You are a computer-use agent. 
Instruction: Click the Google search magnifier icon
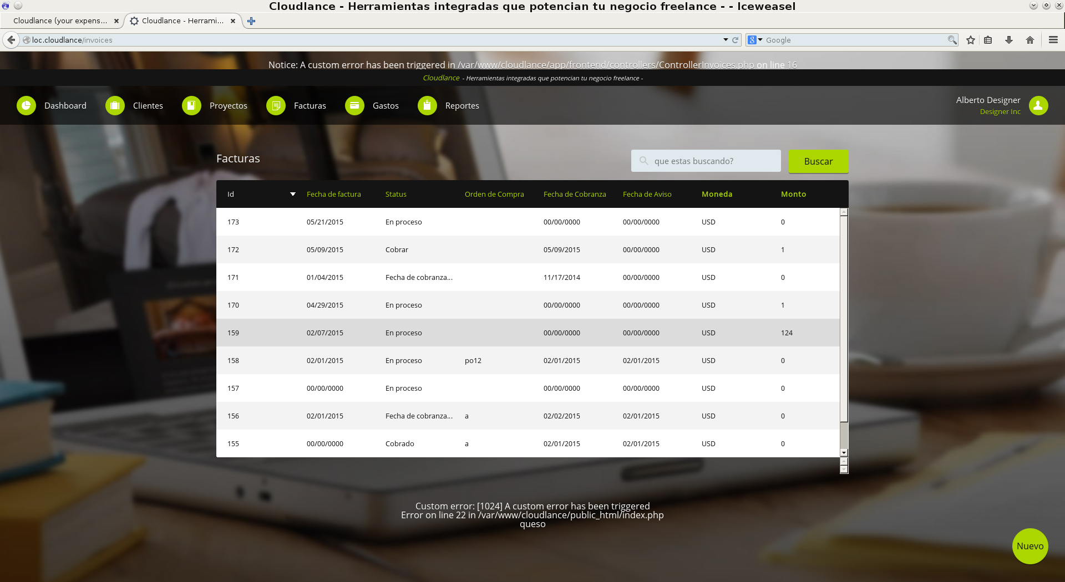coord(952,40)
